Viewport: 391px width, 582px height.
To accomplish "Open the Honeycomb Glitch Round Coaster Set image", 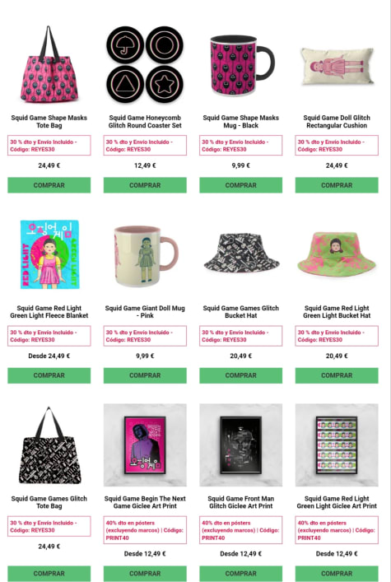I will click(x=145, y=64).
